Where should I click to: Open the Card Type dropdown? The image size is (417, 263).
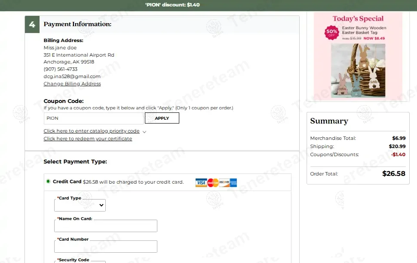pyautogui.click(x=80, y=206)
